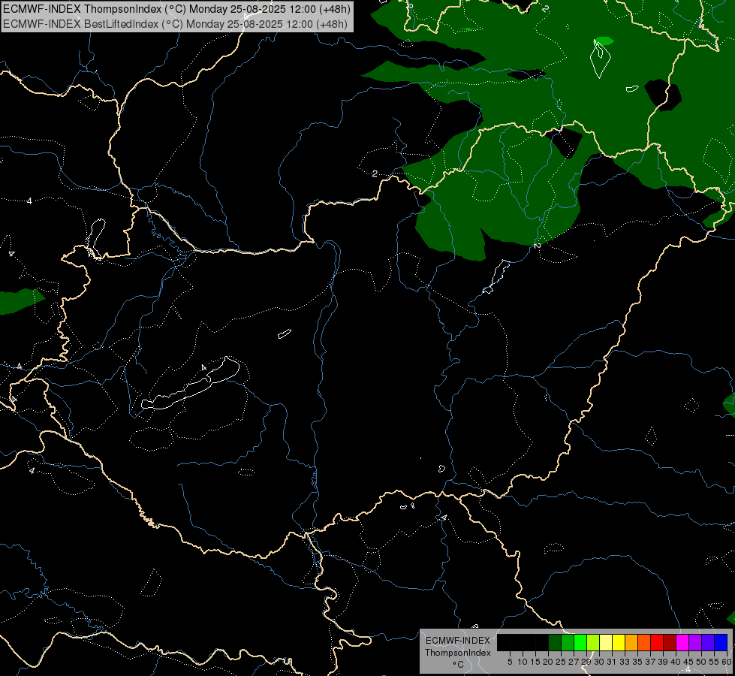735x676 pixels.
Task: Click legend tick value 5
Action: pos(510,662)
